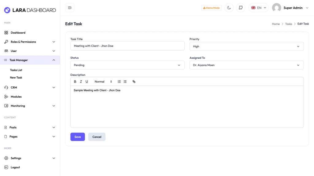
Task: Insert a link in description editor
Action: point(134,82)
